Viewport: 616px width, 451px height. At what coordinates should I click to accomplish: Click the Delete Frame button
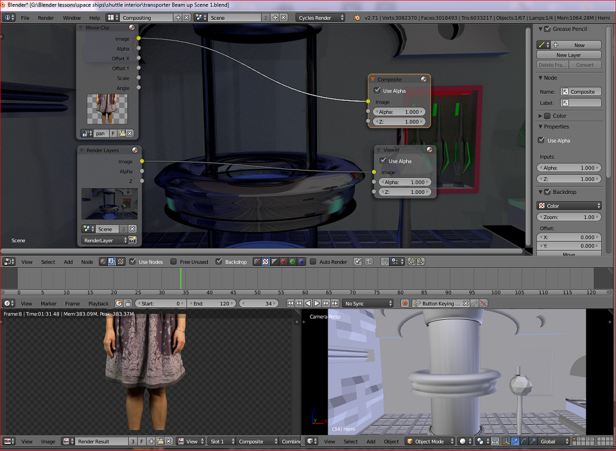tap(553, 65)
